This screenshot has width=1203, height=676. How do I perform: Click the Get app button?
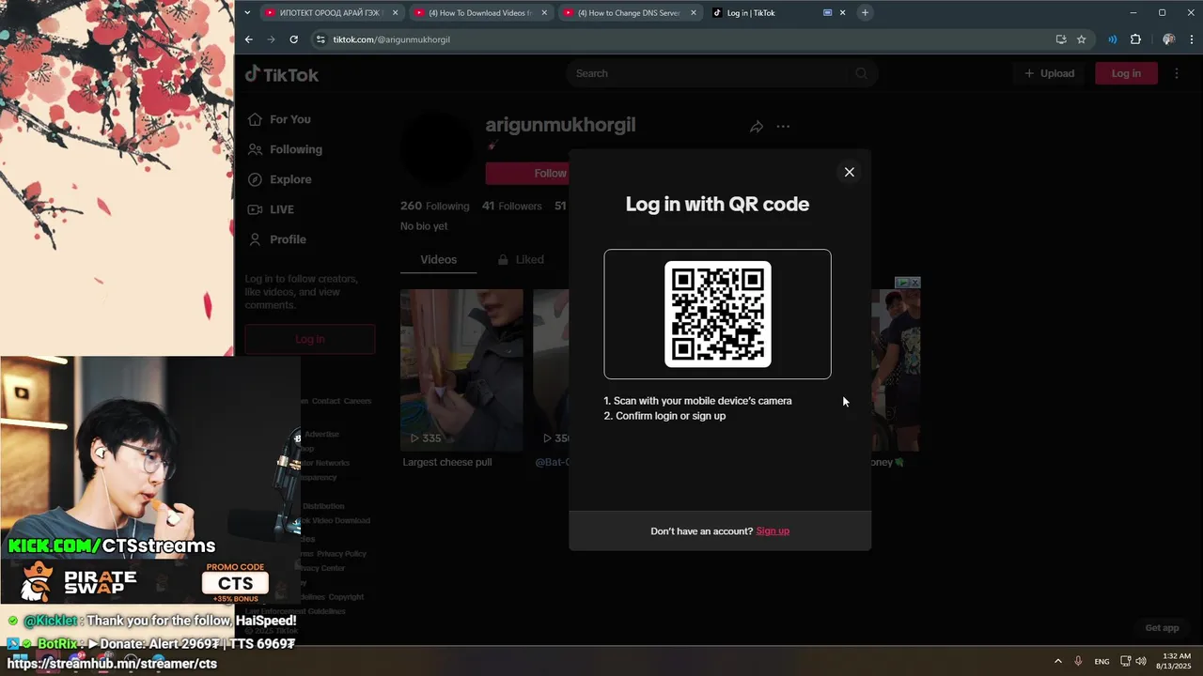click(x=1162, y=628)
